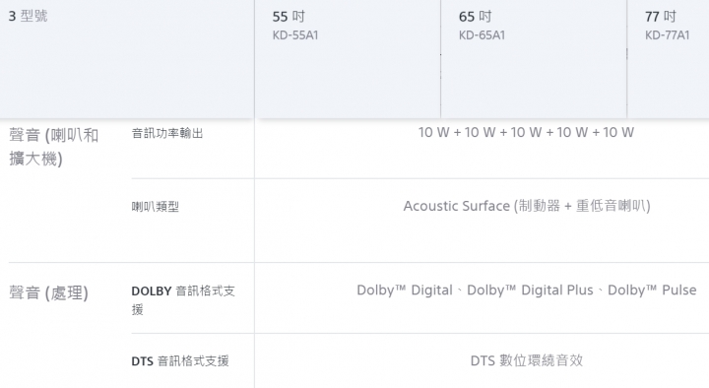709x388 pixels.
Task: Click the 聲音 (處理) section heading
Action: [x=48, y=292]
